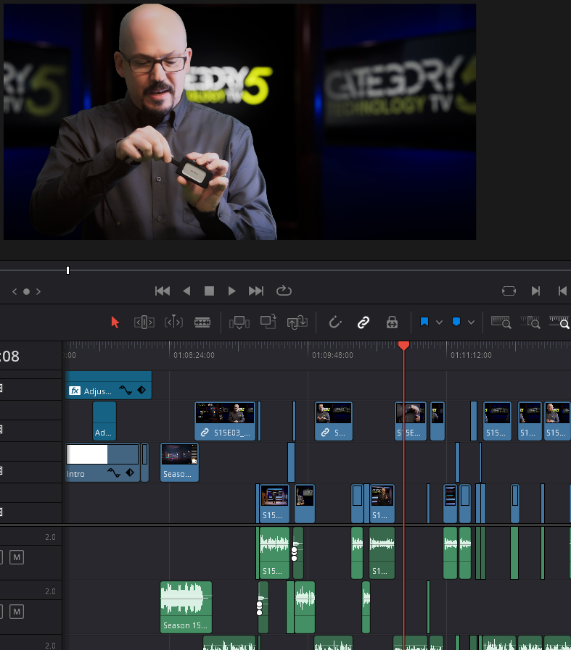Click the Position Lock padlock icon
This screenshot has height=650, width=571.
coord(392,322)
